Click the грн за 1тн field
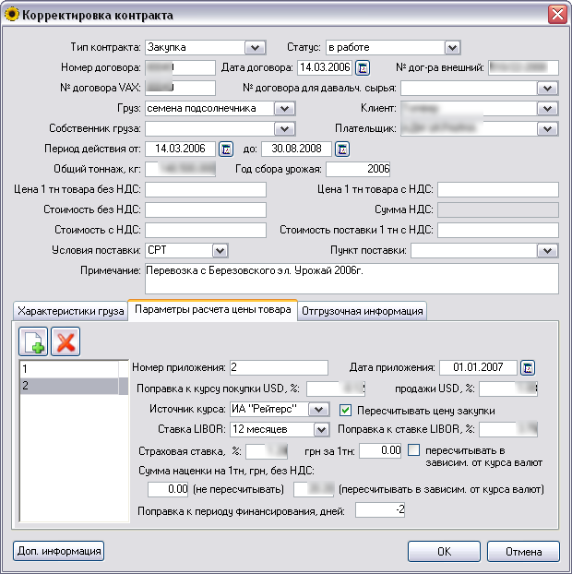Screen dimensions: 572x574 tap(380, 450)
